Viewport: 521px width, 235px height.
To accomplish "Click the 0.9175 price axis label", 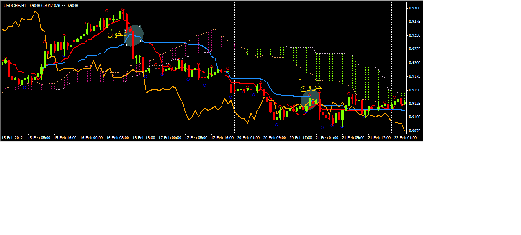I will click(x=414, y=76).
